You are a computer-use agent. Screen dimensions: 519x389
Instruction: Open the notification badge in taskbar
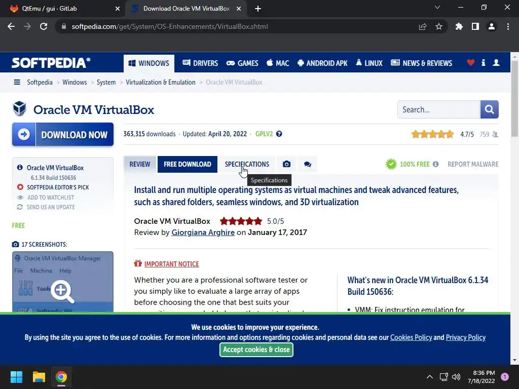pos(505,377)
